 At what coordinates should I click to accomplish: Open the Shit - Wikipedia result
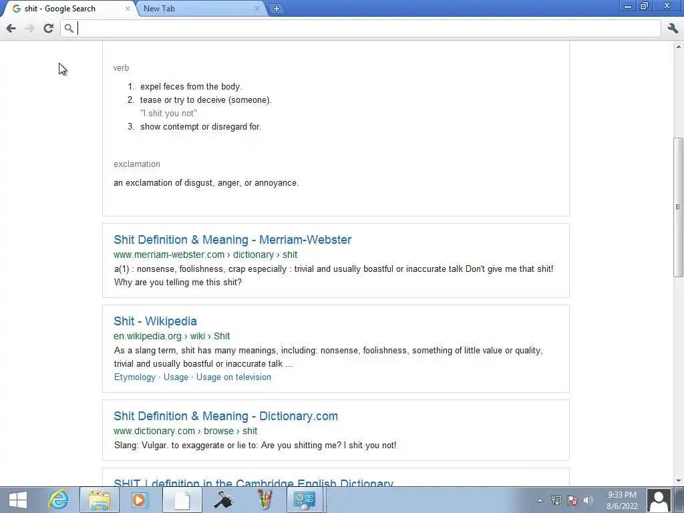(155, 321)
